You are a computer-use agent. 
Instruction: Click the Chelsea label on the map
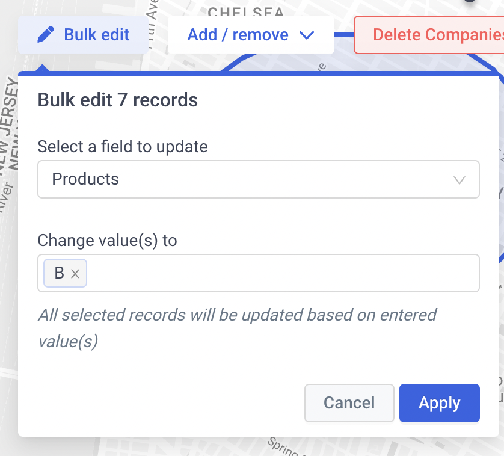tap(246, 11)
